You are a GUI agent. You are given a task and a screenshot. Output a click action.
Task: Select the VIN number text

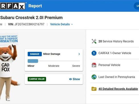click(29, 24)
